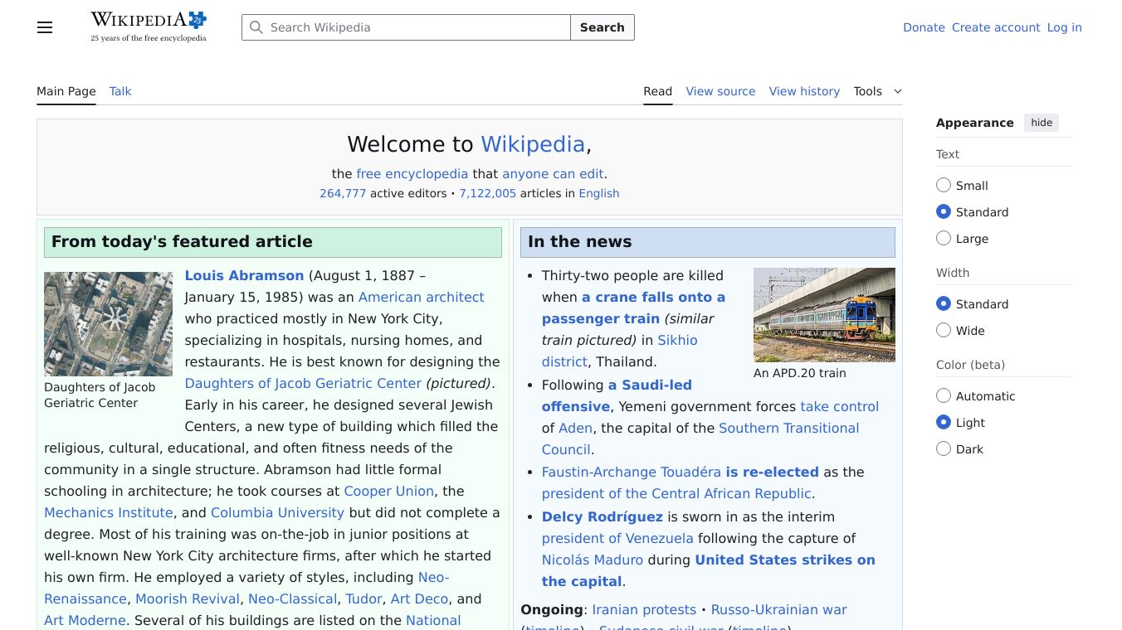This screenshot has height=630, width=1122.
Task: Switch to the Main Page tab
Action: (66, 91)
